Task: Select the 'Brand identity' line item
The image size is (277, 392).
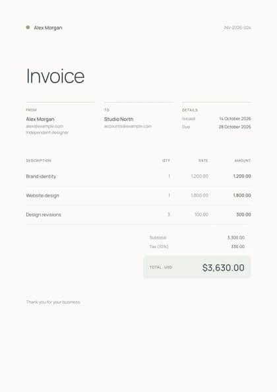Action: [41, 176]
